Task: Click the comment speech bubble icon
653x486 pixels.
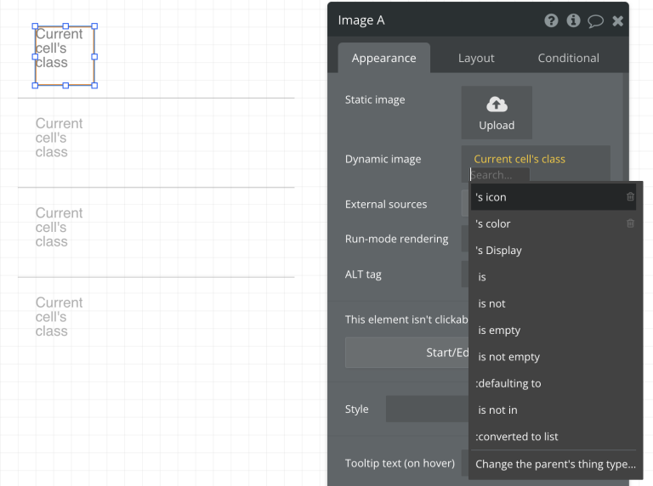Action: pyautogui.click(x=595, y=20)
